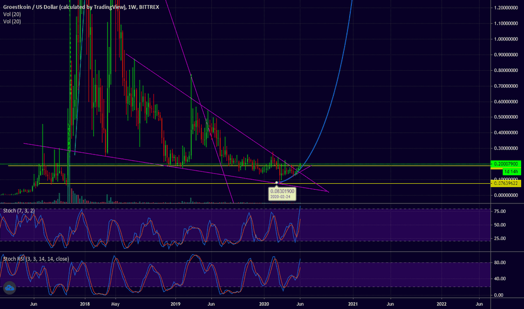Click the May label on the time axis
Screen dimensions: 524x309
pos(115,304)
